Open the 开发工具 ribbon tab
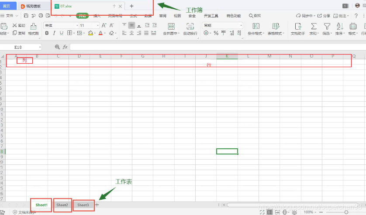The width and height of the screenshot is (366, 215). click(211, 16)
